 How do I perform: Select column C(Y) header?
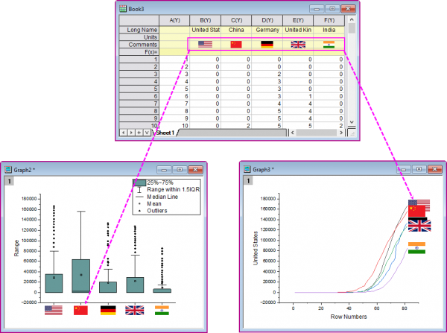[x=236, y=19]
